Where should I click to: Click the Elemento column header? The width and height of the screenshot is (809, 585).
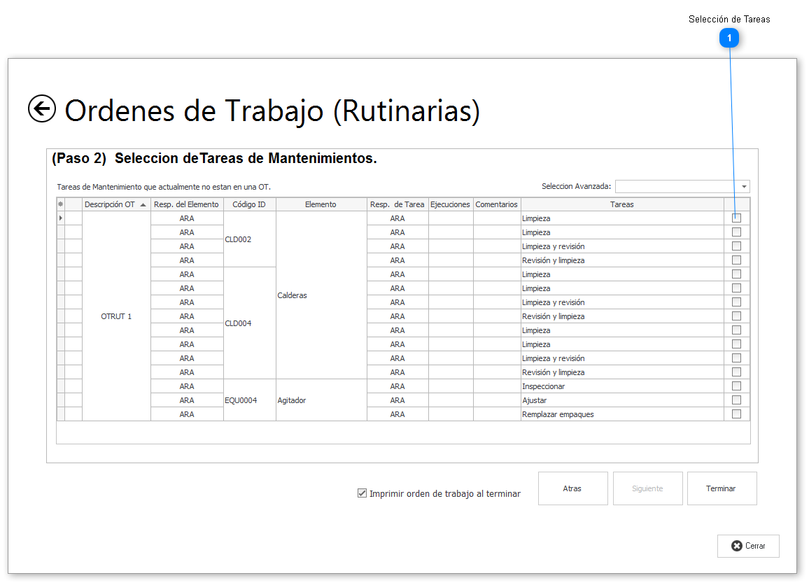(321, 204)
